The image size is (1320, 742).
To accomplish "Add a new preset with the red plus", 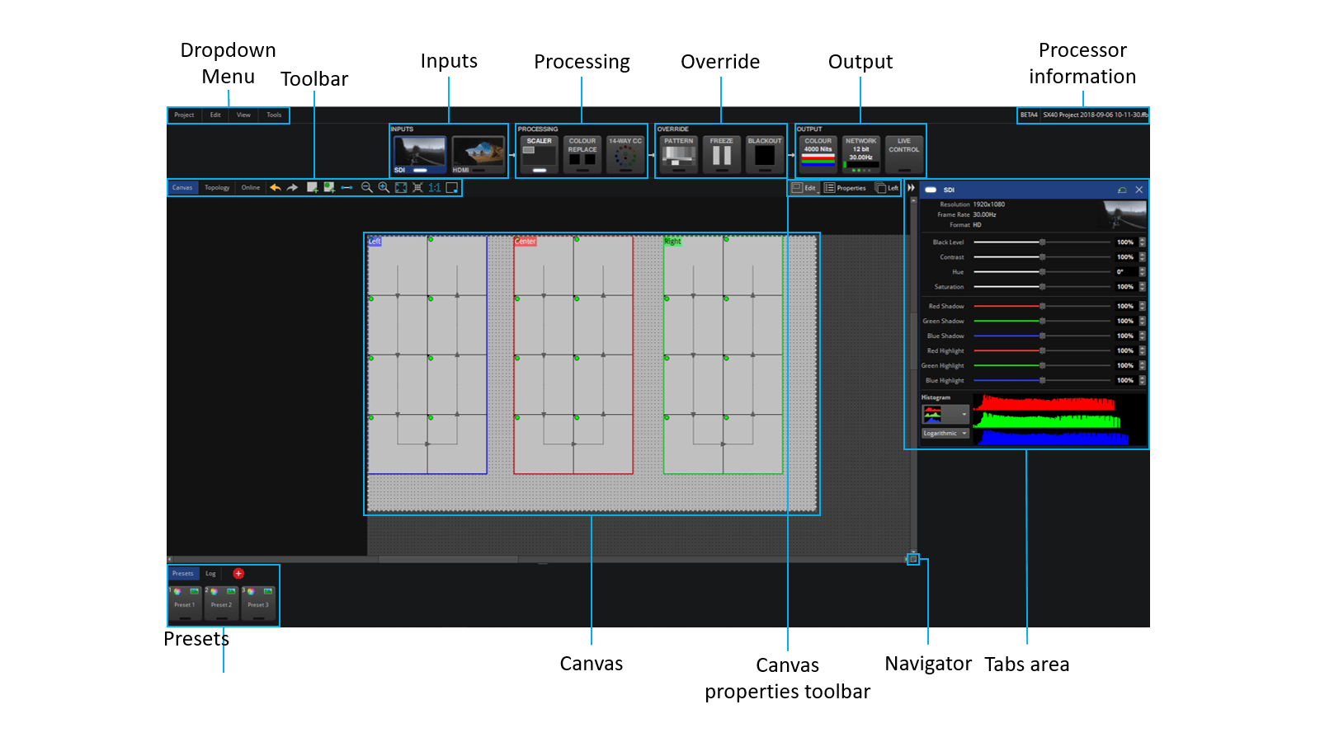I will coord(238,574).
